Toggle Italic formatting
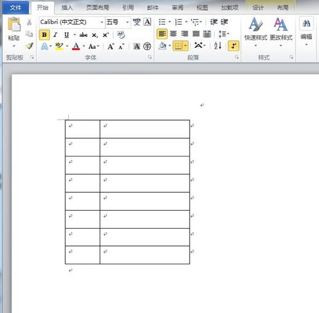The width and height of the screenshot is (319, 313). (x=55, y=35)
